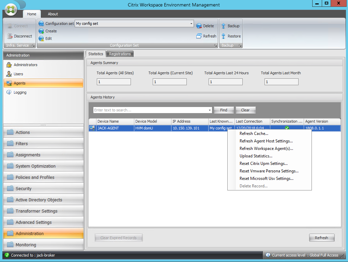348x262 pixels.
Task: Open the search history dropdown arrow
Action: (x=210, y=110)
